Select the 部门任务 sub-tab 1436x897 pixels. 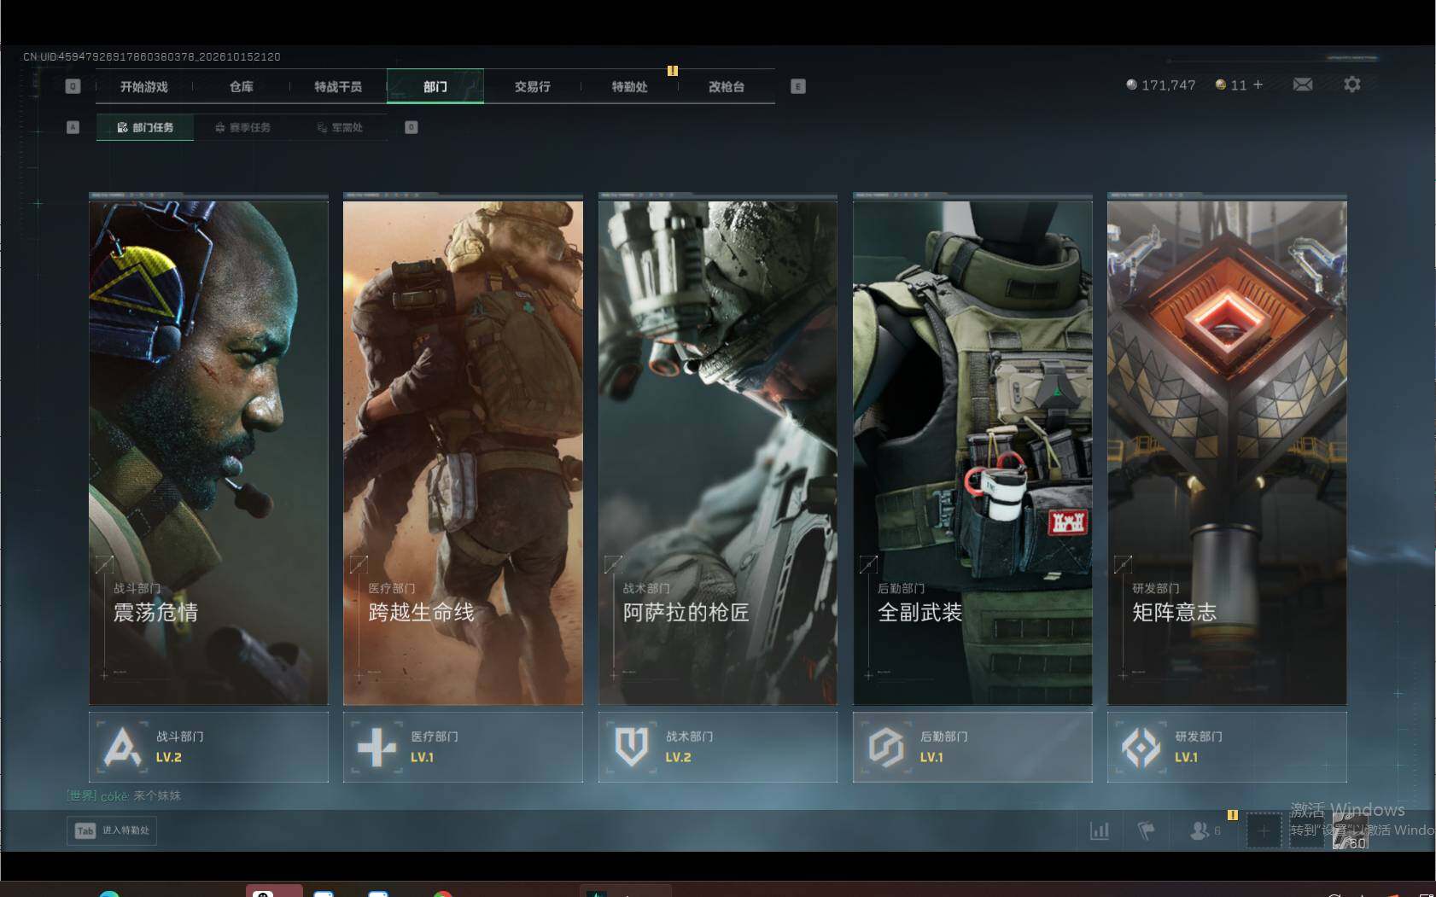pyautogui.click(x=145, y=127)
